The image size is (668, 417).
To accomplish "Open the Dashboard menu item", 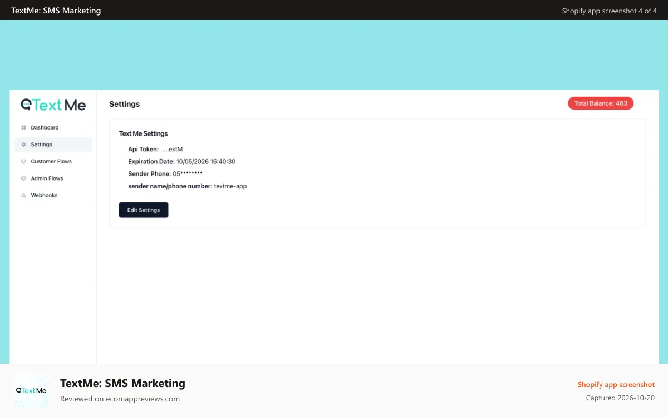I will tap(53, 127).
